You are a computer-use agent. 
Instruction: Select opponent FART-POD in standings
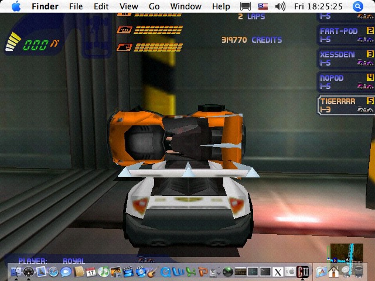click(x=346, y=35)
